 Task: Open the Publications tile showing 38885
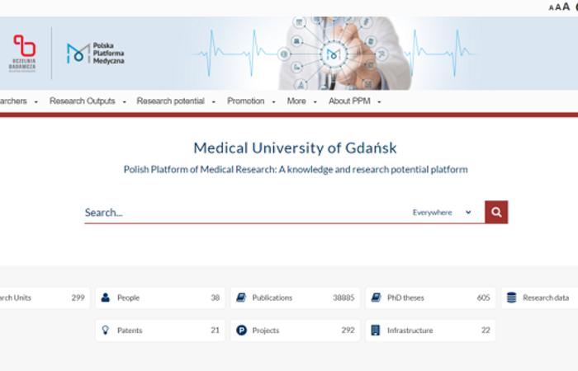click(294, 298)
